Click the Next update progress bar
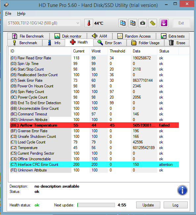The width and height of the screenshot is (196, 215). (x=96, y=205)
